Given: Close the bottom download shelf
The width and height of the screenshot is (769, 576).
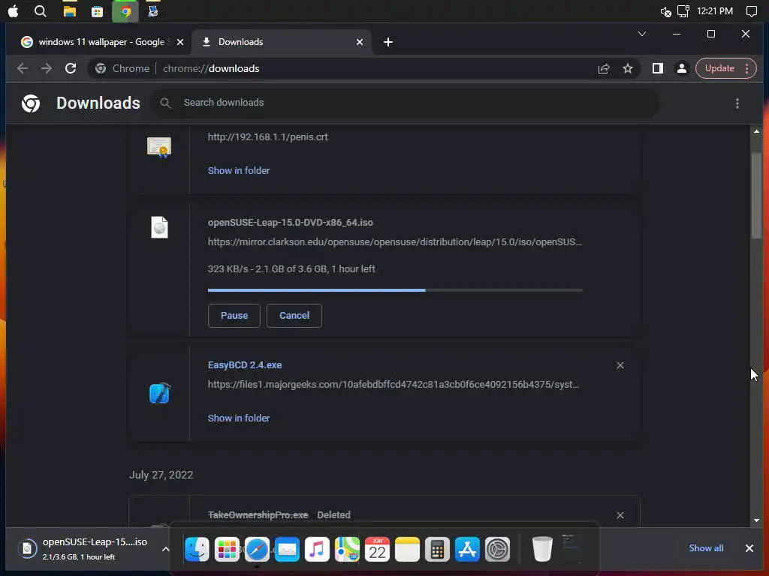Looking at the screenshot, I should (749, 548).
